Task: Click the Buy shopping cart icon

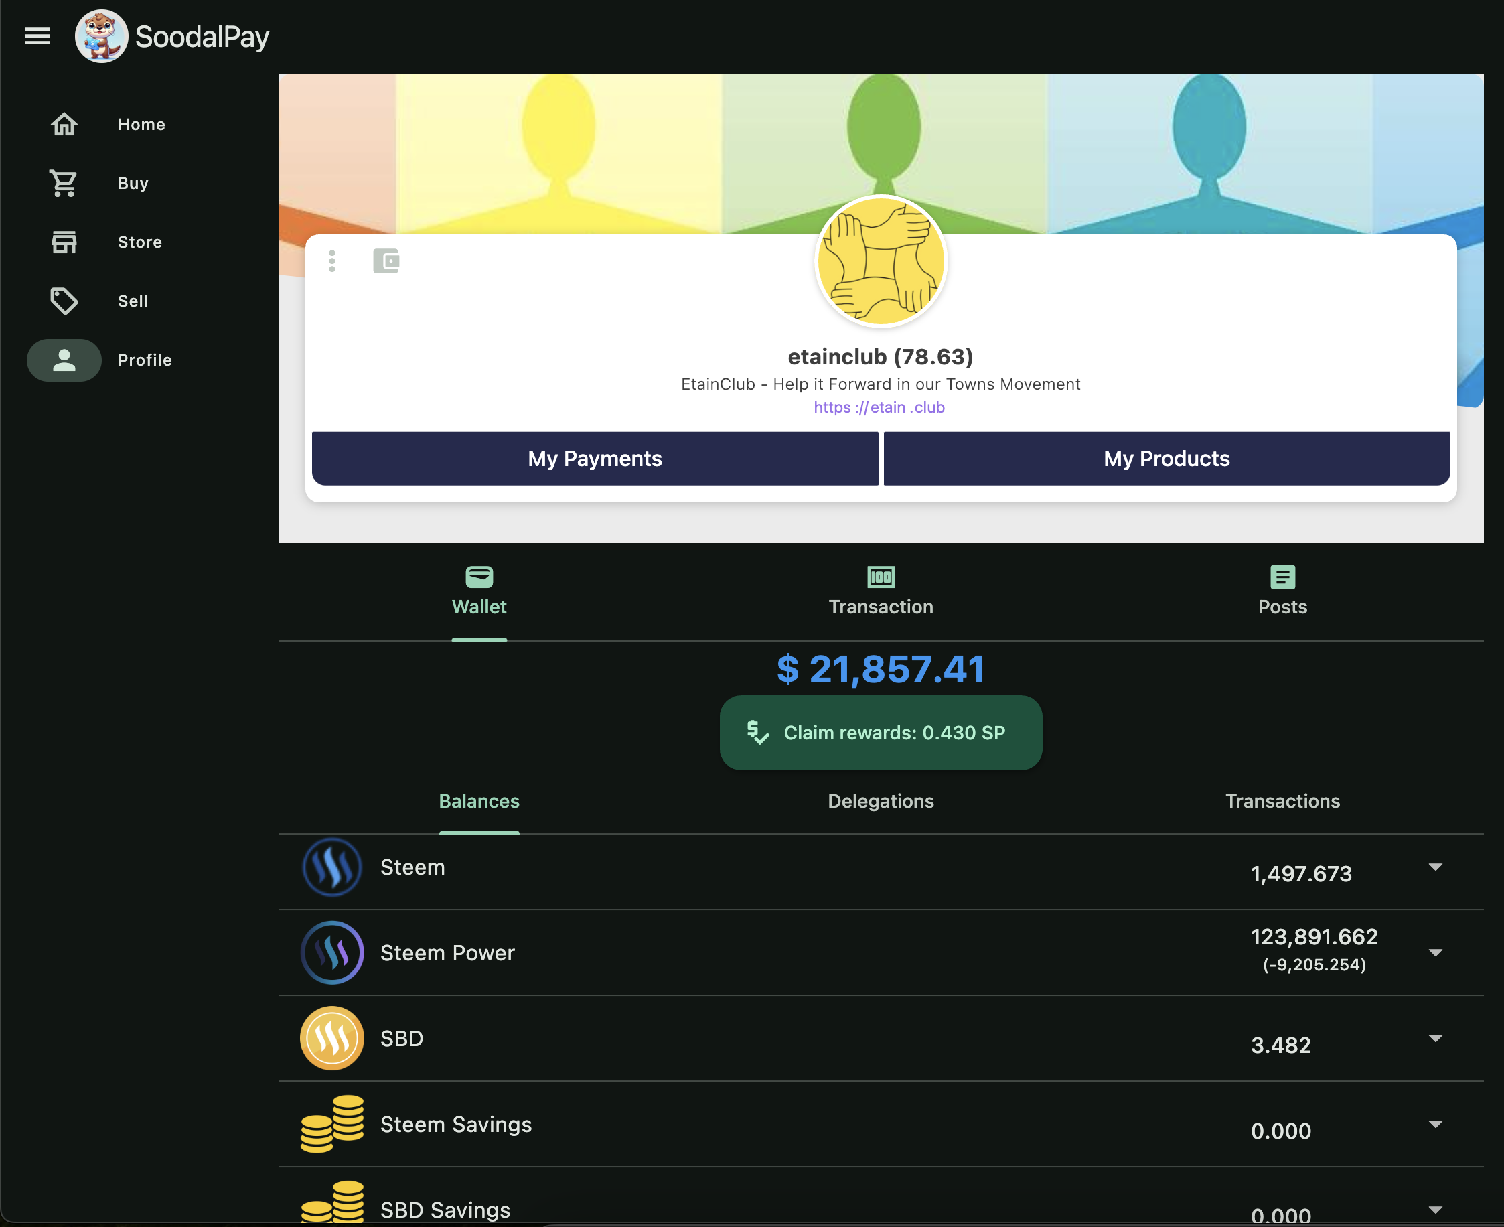Action: (x=64, y=183)
